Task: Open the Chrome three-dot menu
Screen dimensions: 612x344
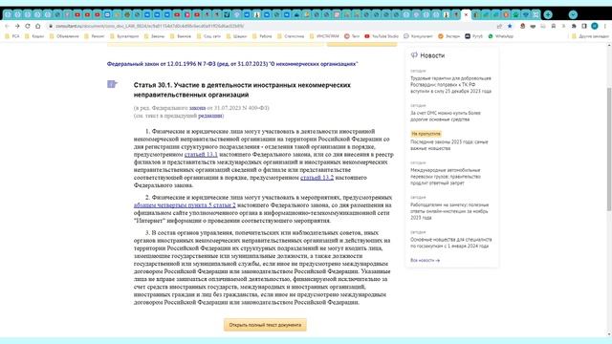Action: [x=605, y=26]
